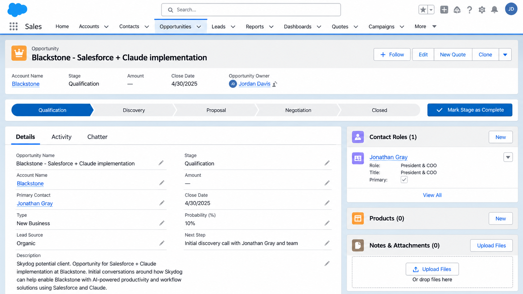This screenshot has width=523, height=294.
Task: Change opportunity owner icon beside Jordan Davis
Action: [275, 84]
